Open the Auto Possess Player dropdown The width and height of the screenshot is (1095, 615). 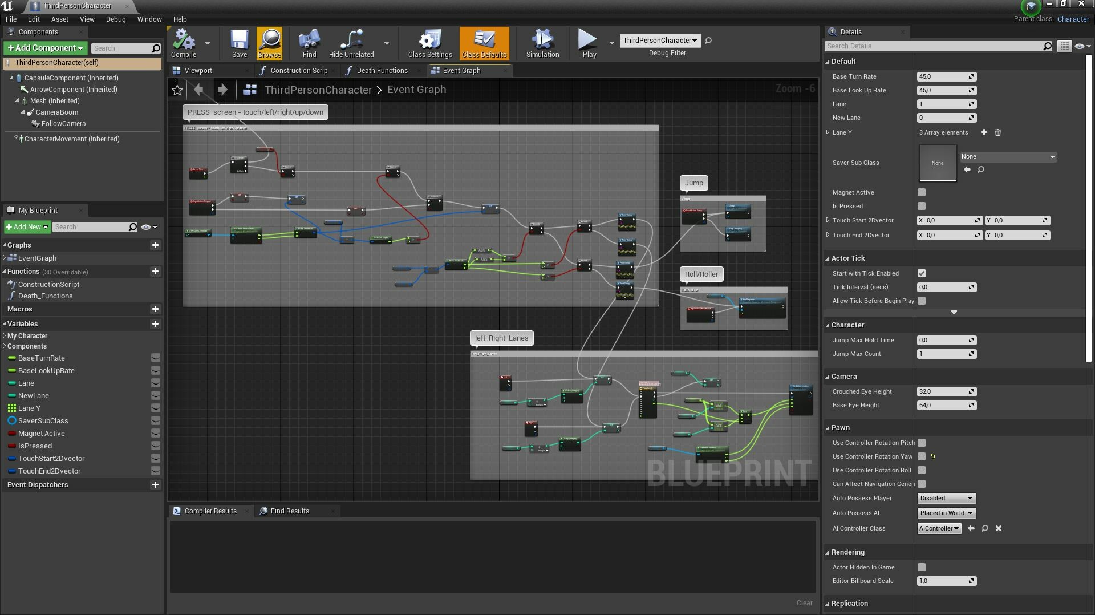(x=946, y=498)
